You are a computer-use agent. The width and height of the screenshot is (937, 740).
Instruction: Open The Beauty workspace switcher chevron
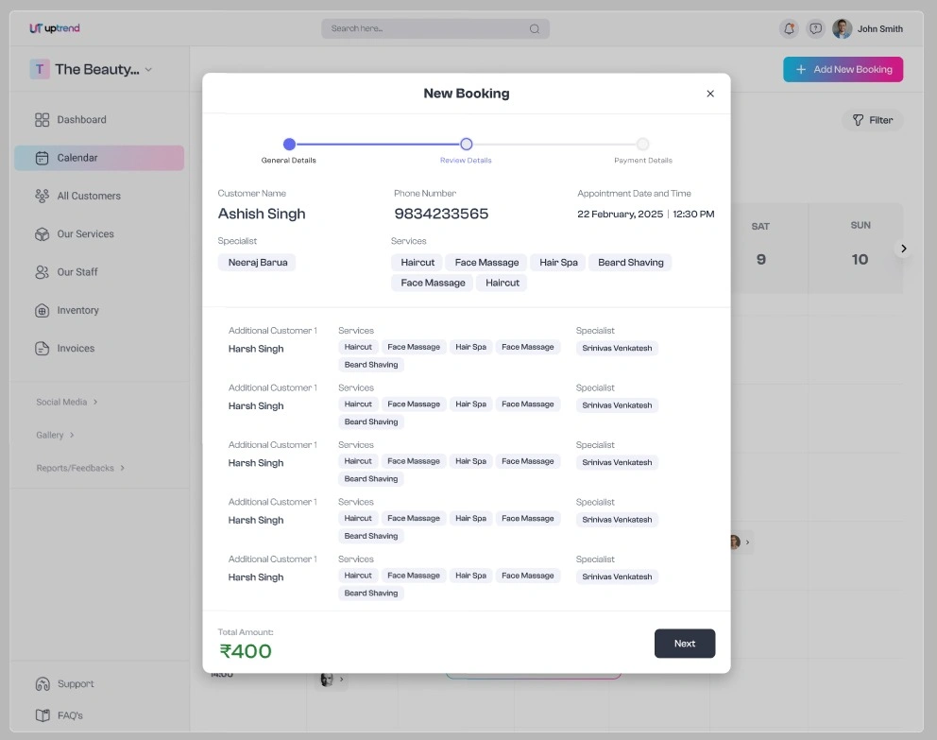[147, 69]
